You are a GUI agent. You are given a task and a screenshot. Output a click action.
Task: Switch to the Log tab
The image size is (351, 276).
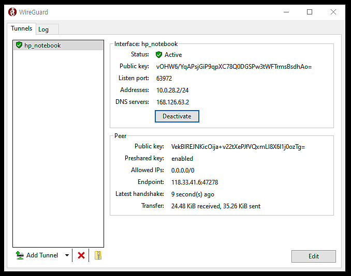[x=47, y=29]
